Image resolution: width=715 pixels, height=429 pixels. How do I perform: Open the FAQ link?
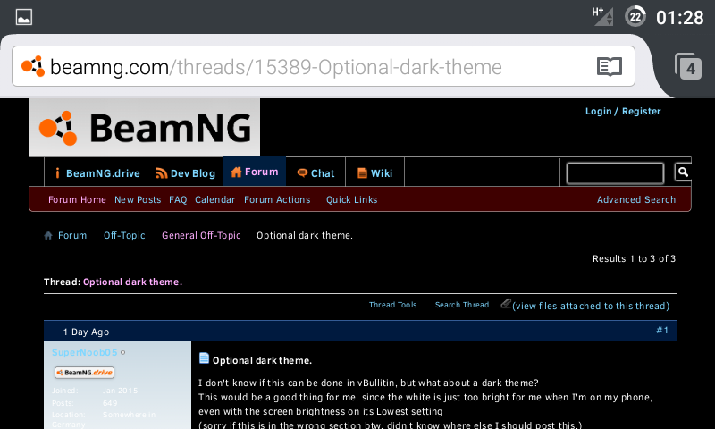pyautogui.click(x=178, y=199)
